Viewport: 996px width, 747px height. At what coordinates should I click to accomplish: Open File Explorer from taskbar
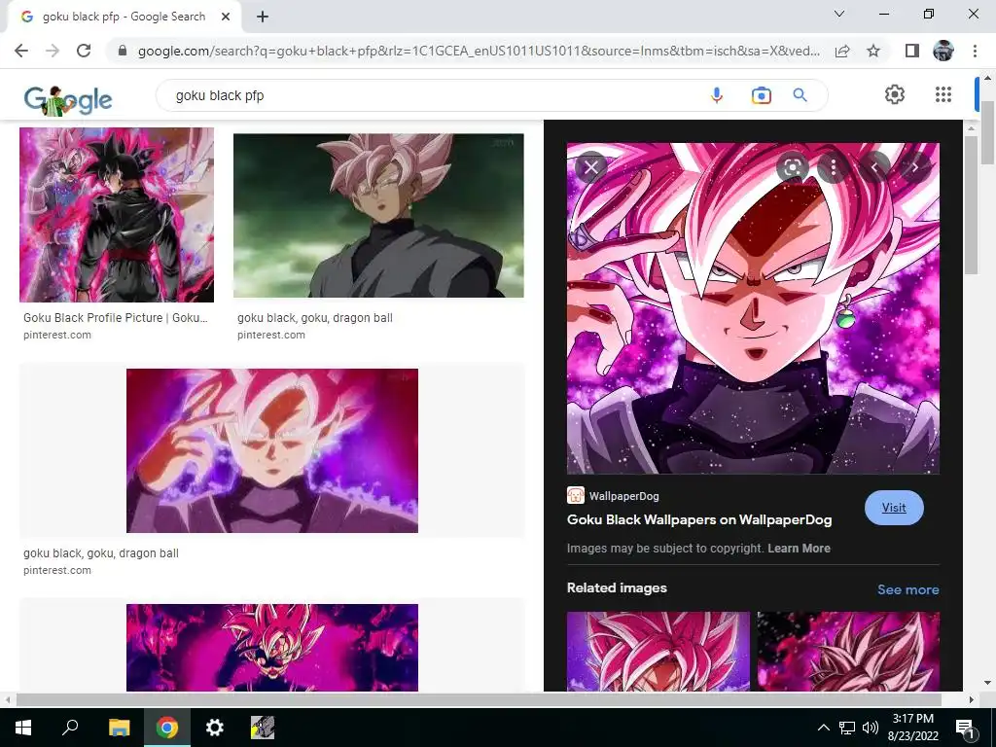[x=119, y=728]
